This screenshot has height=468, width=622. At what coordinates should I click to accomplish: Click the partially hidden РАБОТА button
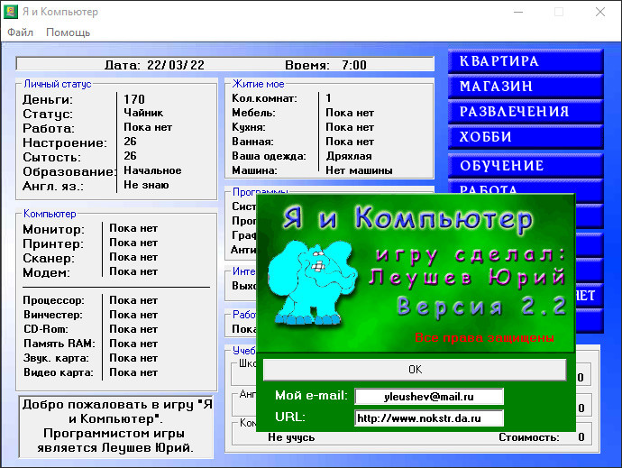[x=526, y=187]
